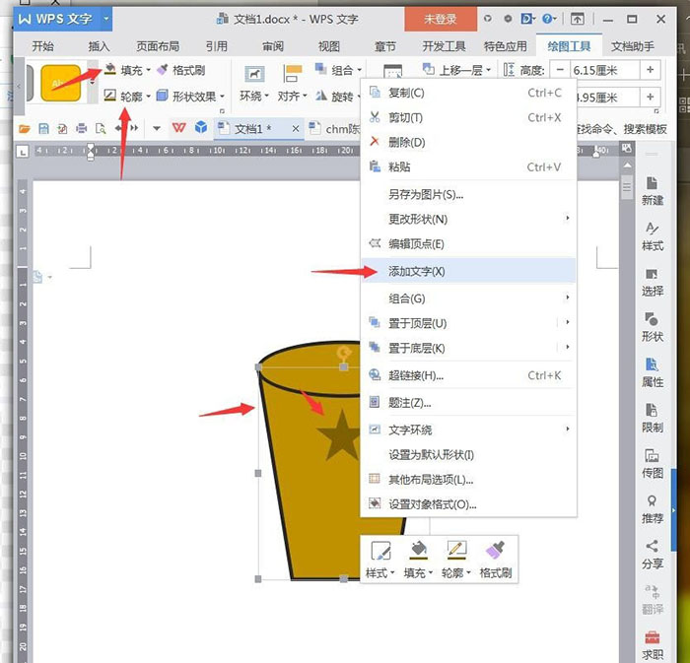
Task: Click 格式刷 in mini toolbar
Action: pos(496,560)
